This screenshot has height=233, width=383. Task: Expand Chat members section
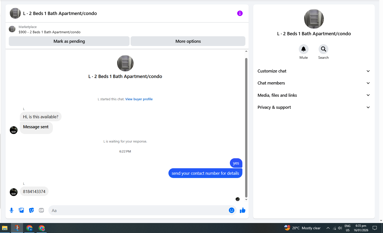pos(314,83)
